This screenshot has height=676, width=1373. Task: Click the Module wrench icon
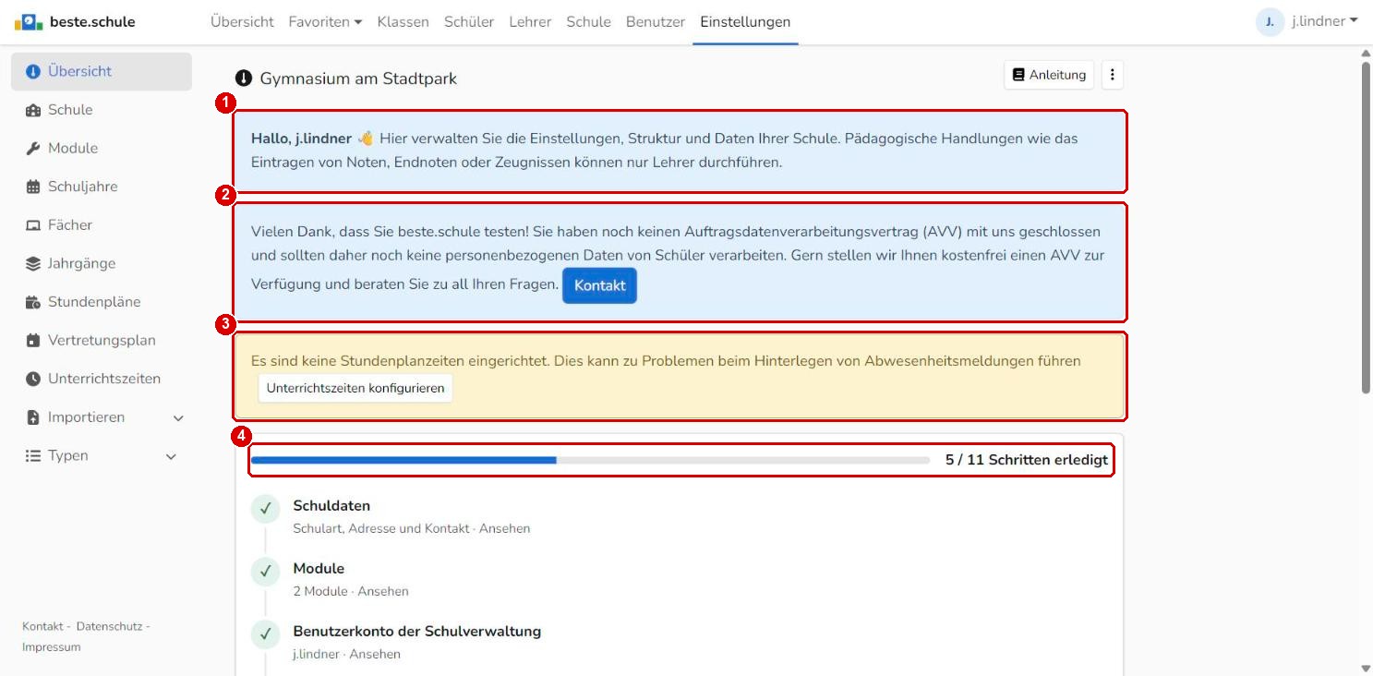pos(33,149)
